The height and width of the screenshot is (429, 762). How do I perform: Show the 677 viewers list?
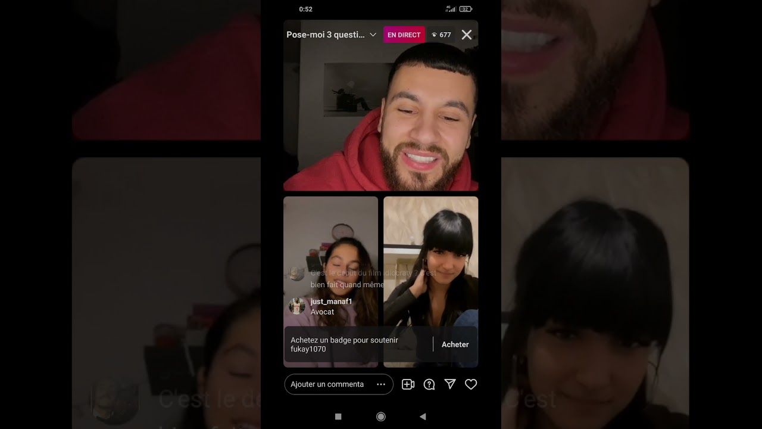click(441, 35)
